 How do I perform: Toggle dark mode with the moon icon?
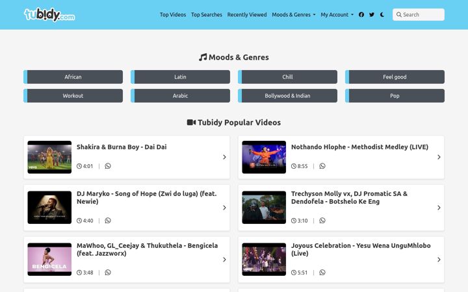382,14
